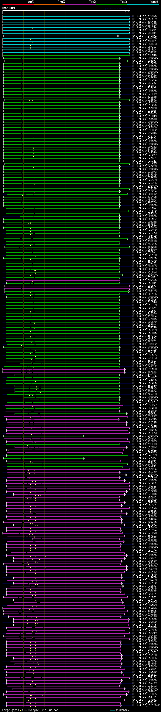Click the UniRef100_Q45NH1 label
The width and height of the screenshot is (161, 712).
(x=144, y=36)
